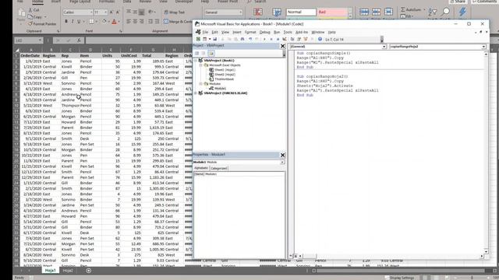Open the Calibri font name dropdown
Viewport: 499px width, 280px height.
pos(91,12)
